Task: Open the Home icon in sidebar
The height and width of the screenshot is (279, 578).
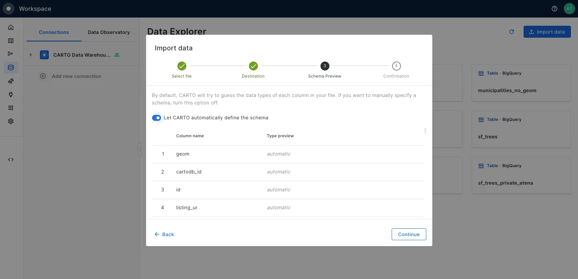Action: click(11, 27)
